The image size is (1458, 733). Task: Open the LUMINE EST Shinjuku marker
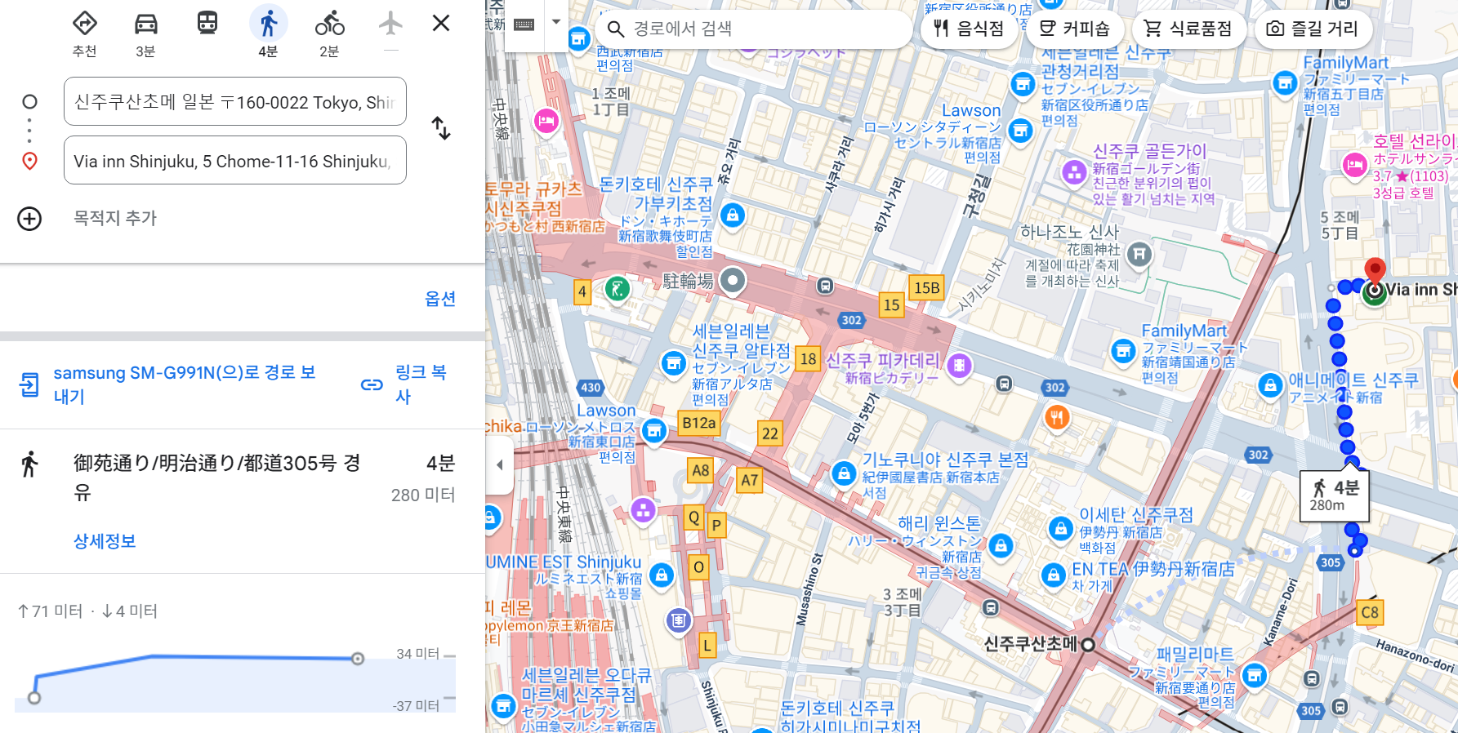pyautogui.click(x=662, y=575)
